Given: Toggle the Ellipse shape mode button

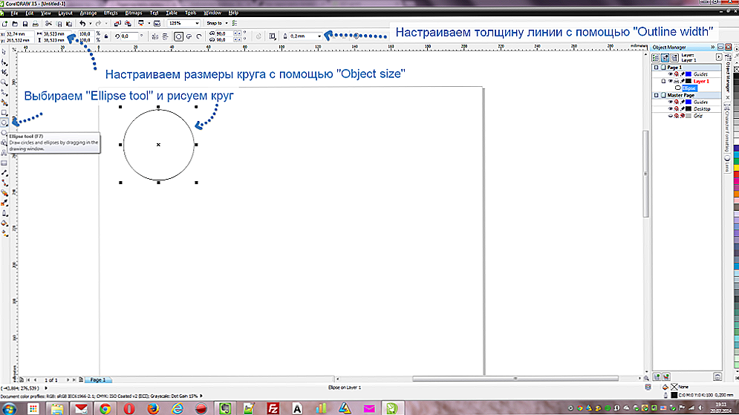Looking at the screenshot, I should [x=179, y=36].
